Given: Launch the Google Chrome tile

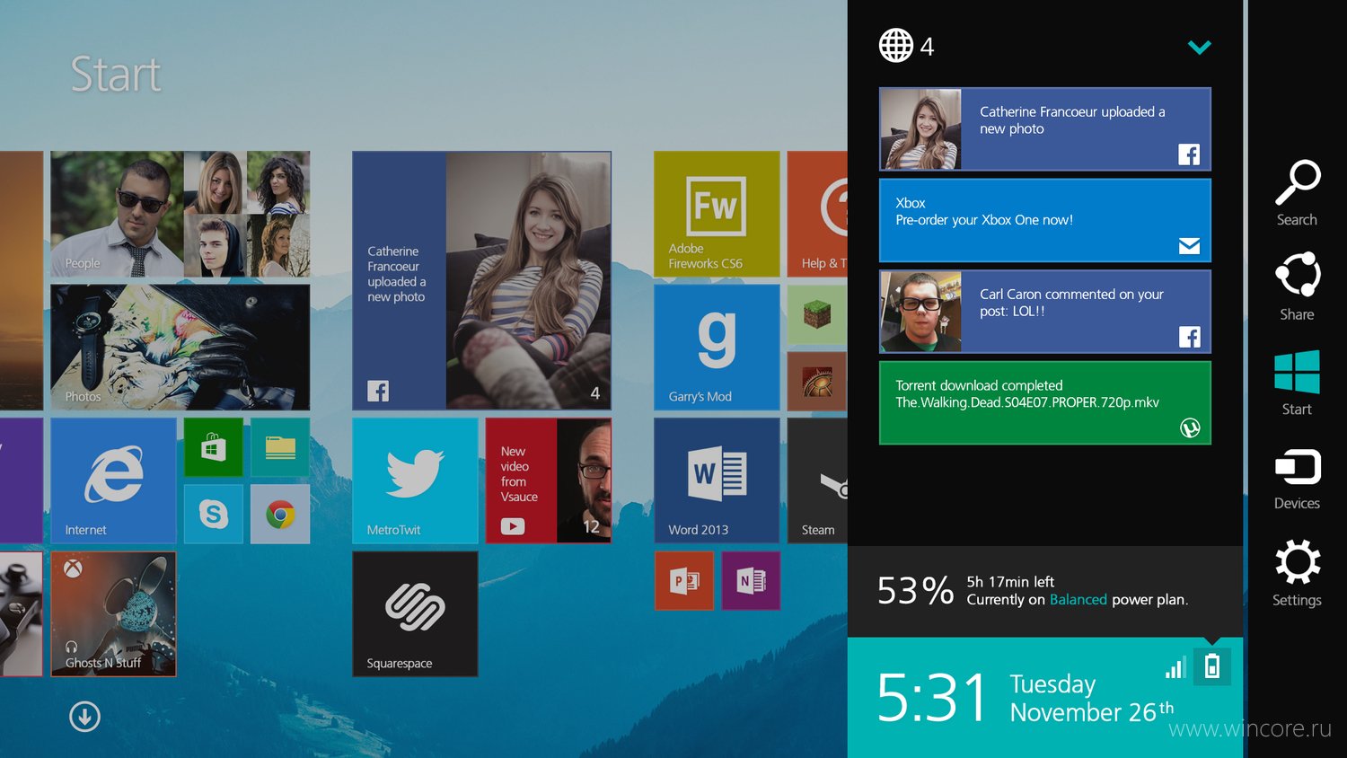Looking at the screenshot, I should [280, 514].
